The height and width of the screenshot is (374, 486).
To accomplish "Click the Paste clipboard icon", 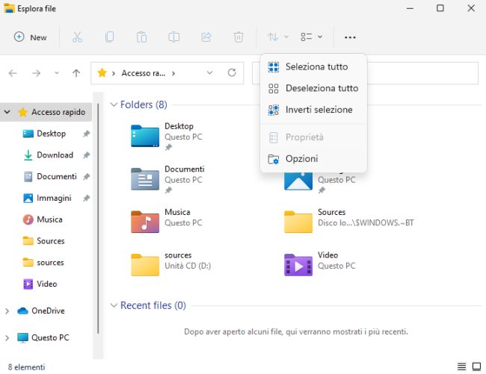I will tap(141, 37).
